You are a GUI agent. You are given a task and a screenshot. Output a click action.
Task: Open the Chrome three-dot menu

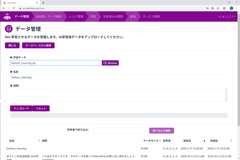(237, 8)
